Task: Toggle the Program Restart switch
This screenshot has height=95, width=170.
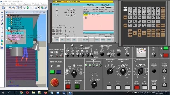Action: coord(87,54)
